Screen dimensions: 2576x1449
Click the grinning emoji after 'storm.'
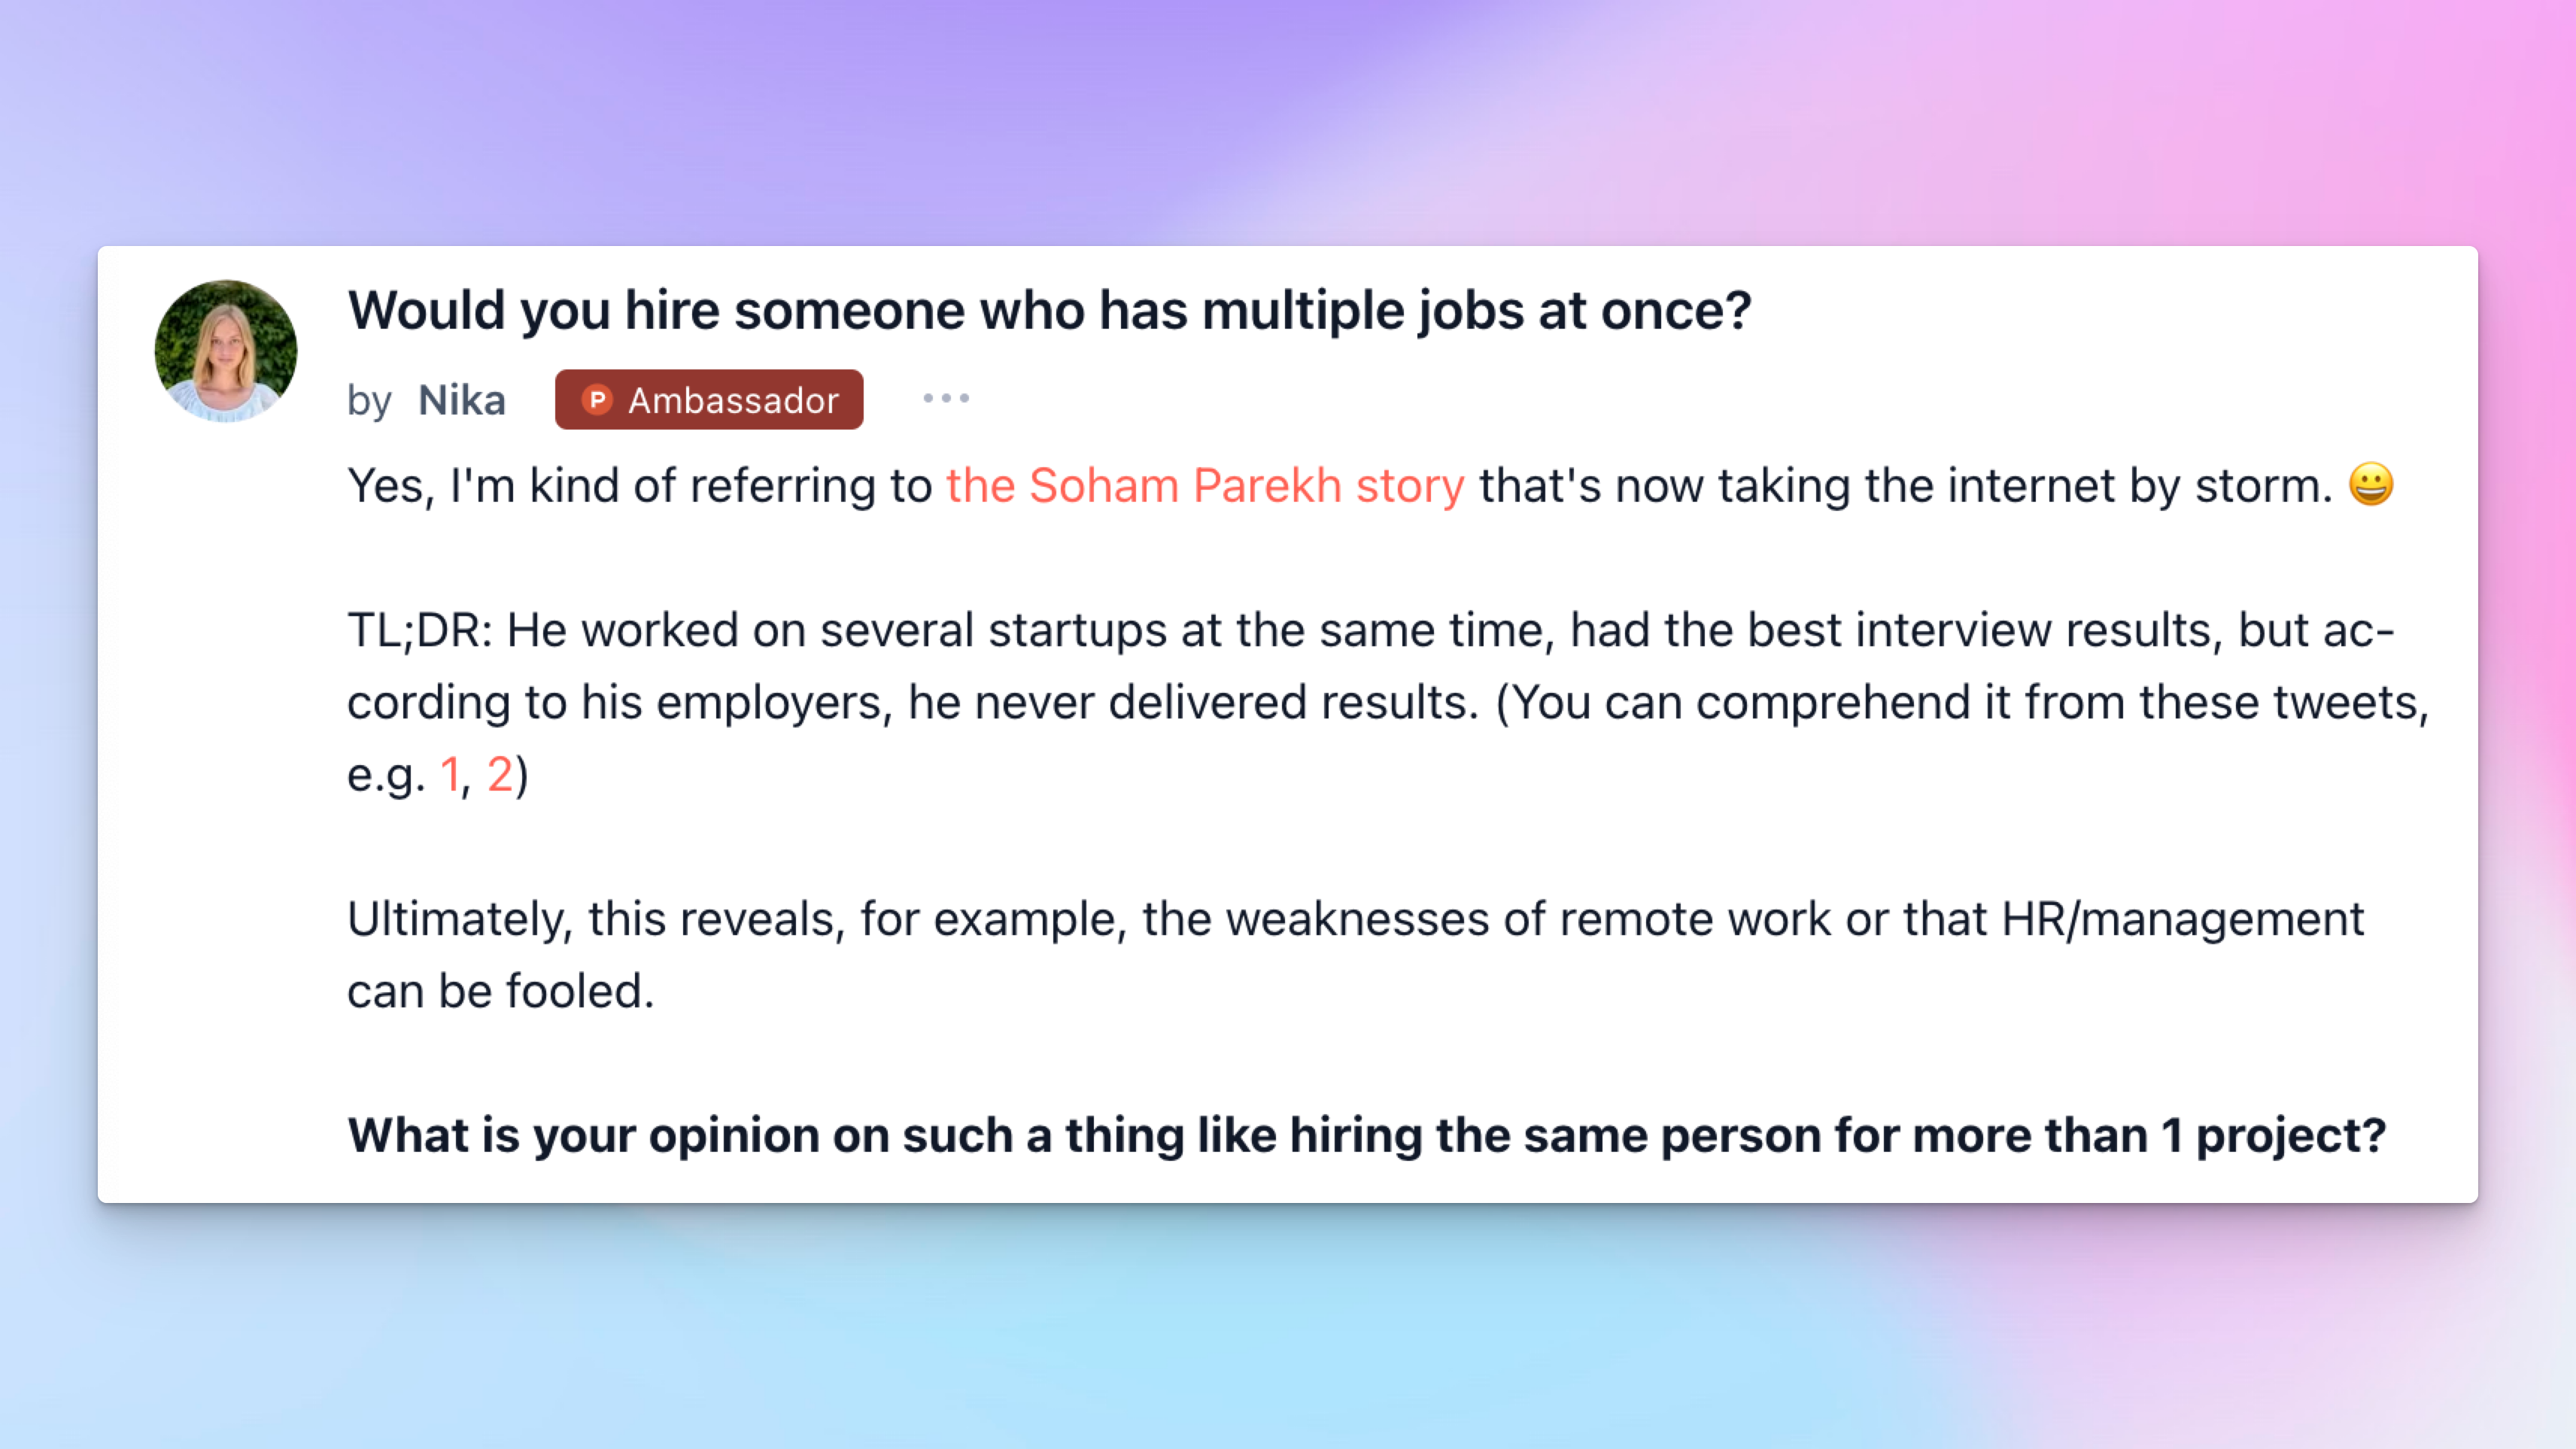click(x=2371, y=485)
